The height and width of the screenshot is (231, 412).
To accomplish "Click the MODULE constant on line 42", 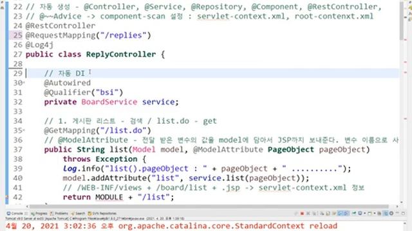I will (x=109, y=197).
